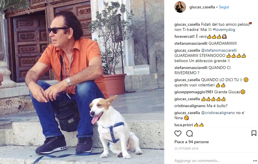The image size is (258, 164).
Task: Open more options with the three dots icon
Action: (x=255, y=161)
